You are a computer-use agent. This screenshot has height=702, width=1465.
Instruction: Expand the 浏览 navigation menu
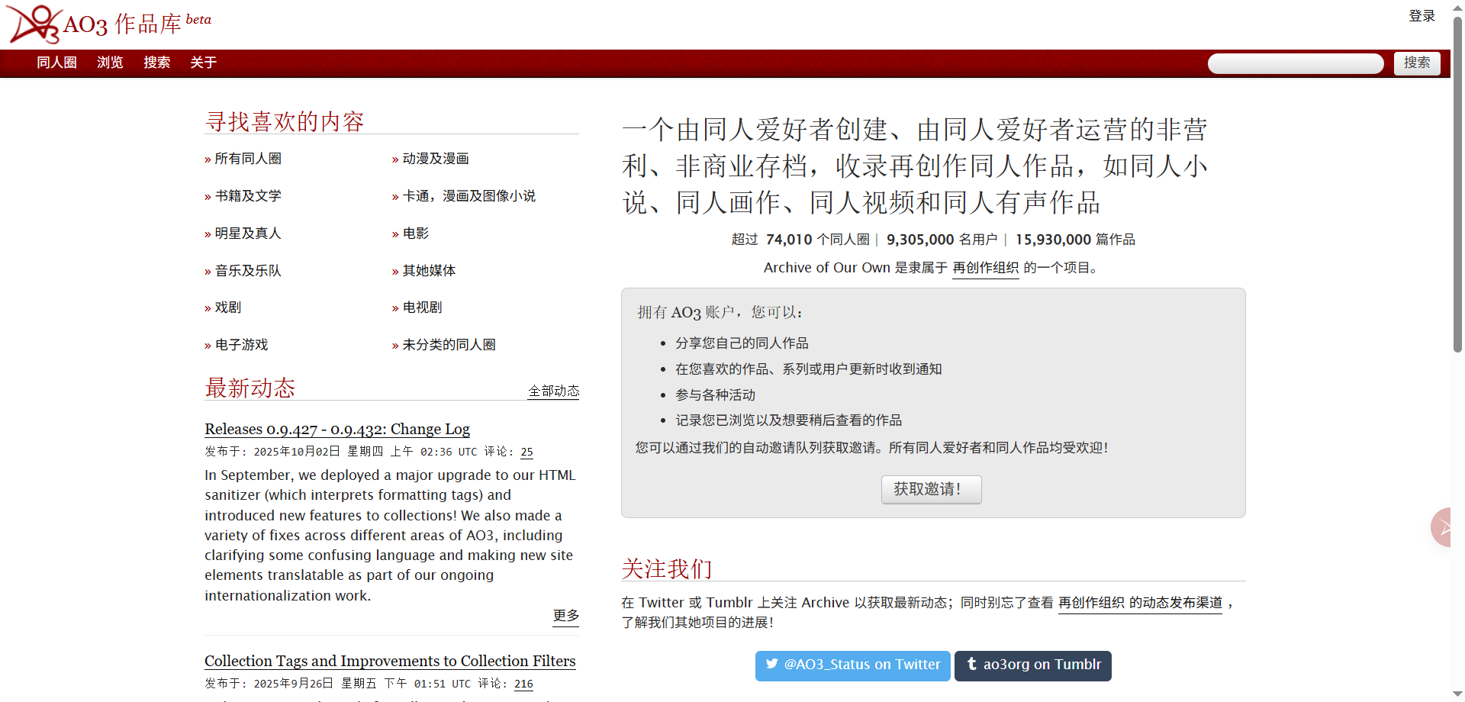110,63
